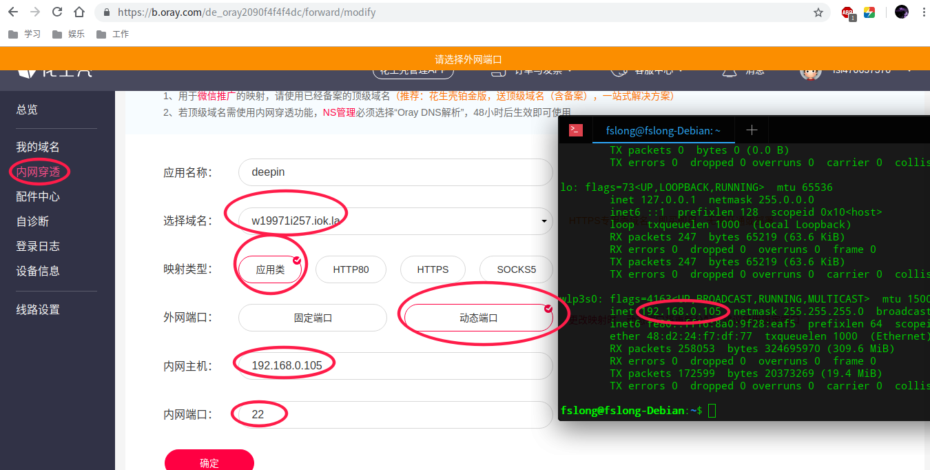Open the 娱乐 bookmark folder
Screen dimensions: 930x470
click(x=69, y=34)
